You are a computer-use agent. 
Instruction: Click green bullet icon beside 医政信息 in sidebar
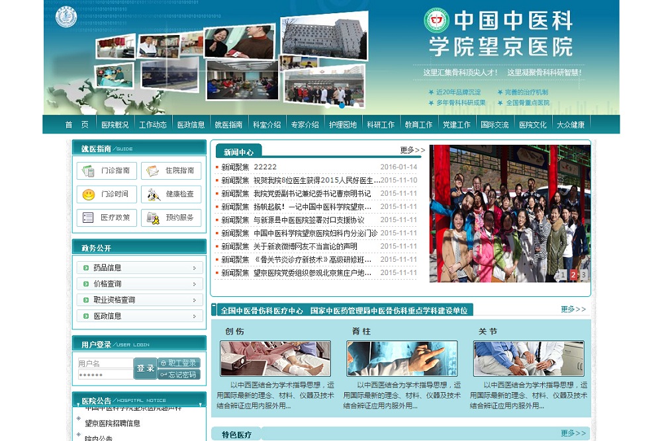click(x=85, y=316)
